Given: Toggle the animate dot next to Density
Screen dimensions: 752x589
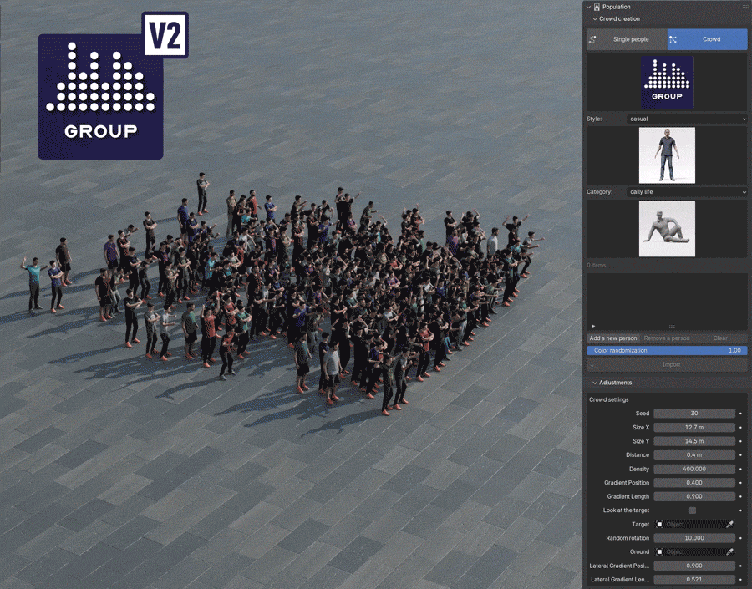Looking at the screenshot, I should click(x=741, y=469).
